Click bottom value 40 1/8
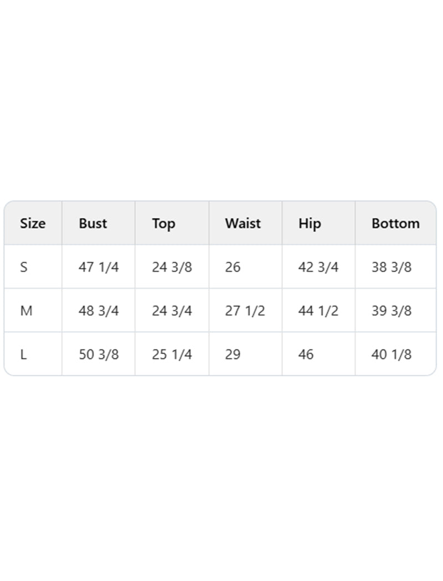This screenshot has height=581, width=443. tap(391, 355)
